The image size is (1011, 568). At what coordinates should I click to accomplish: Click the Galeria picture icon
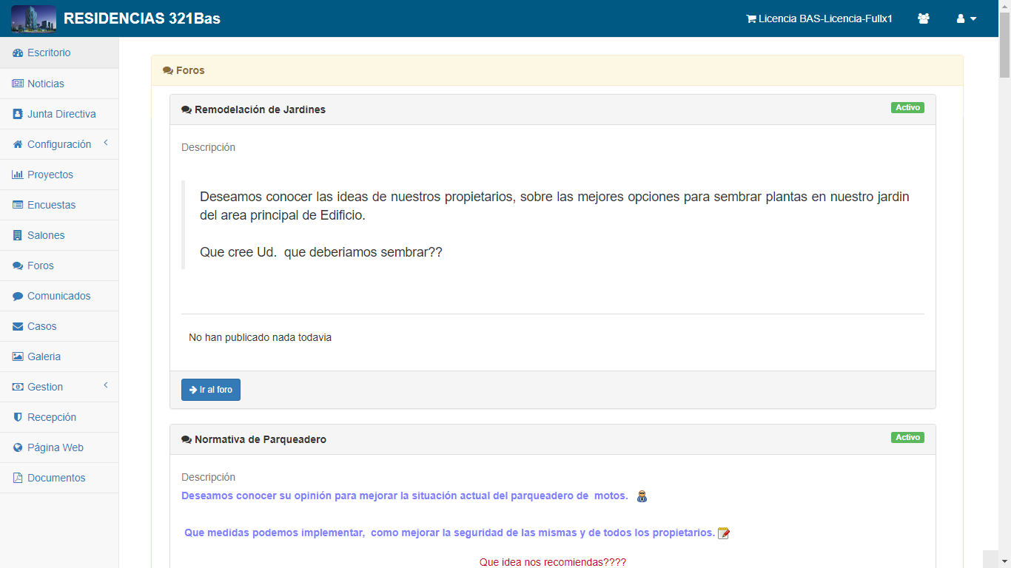pyautogui.click(x=18, y=356)
